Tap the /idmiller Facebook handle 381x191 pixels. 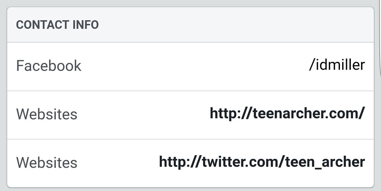(337, 66)
